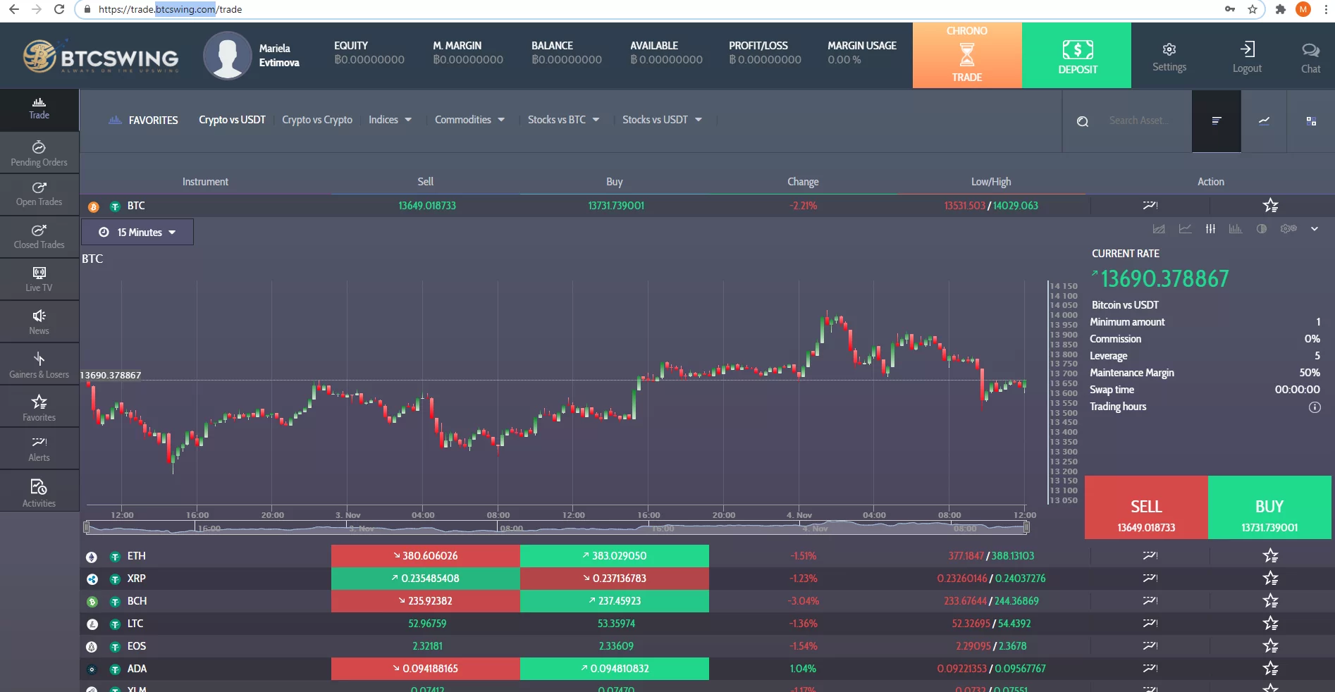The image size is (1335, 692).
Task: Add ETH to favorites with star
Action: (1270, 555)
